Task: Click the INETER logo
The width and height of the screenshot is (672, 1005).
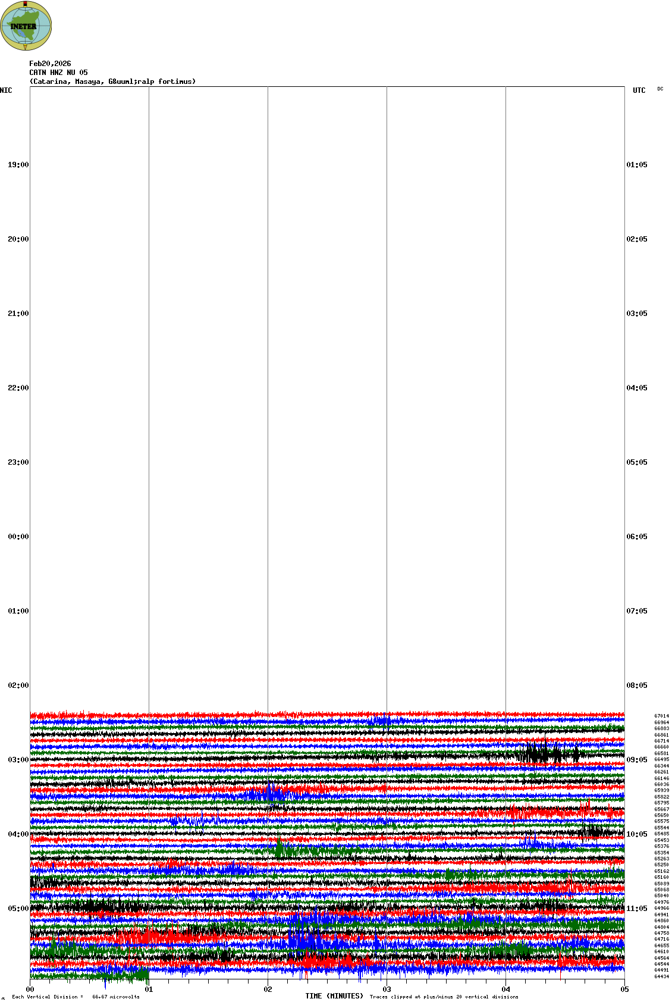Action: 26,26
